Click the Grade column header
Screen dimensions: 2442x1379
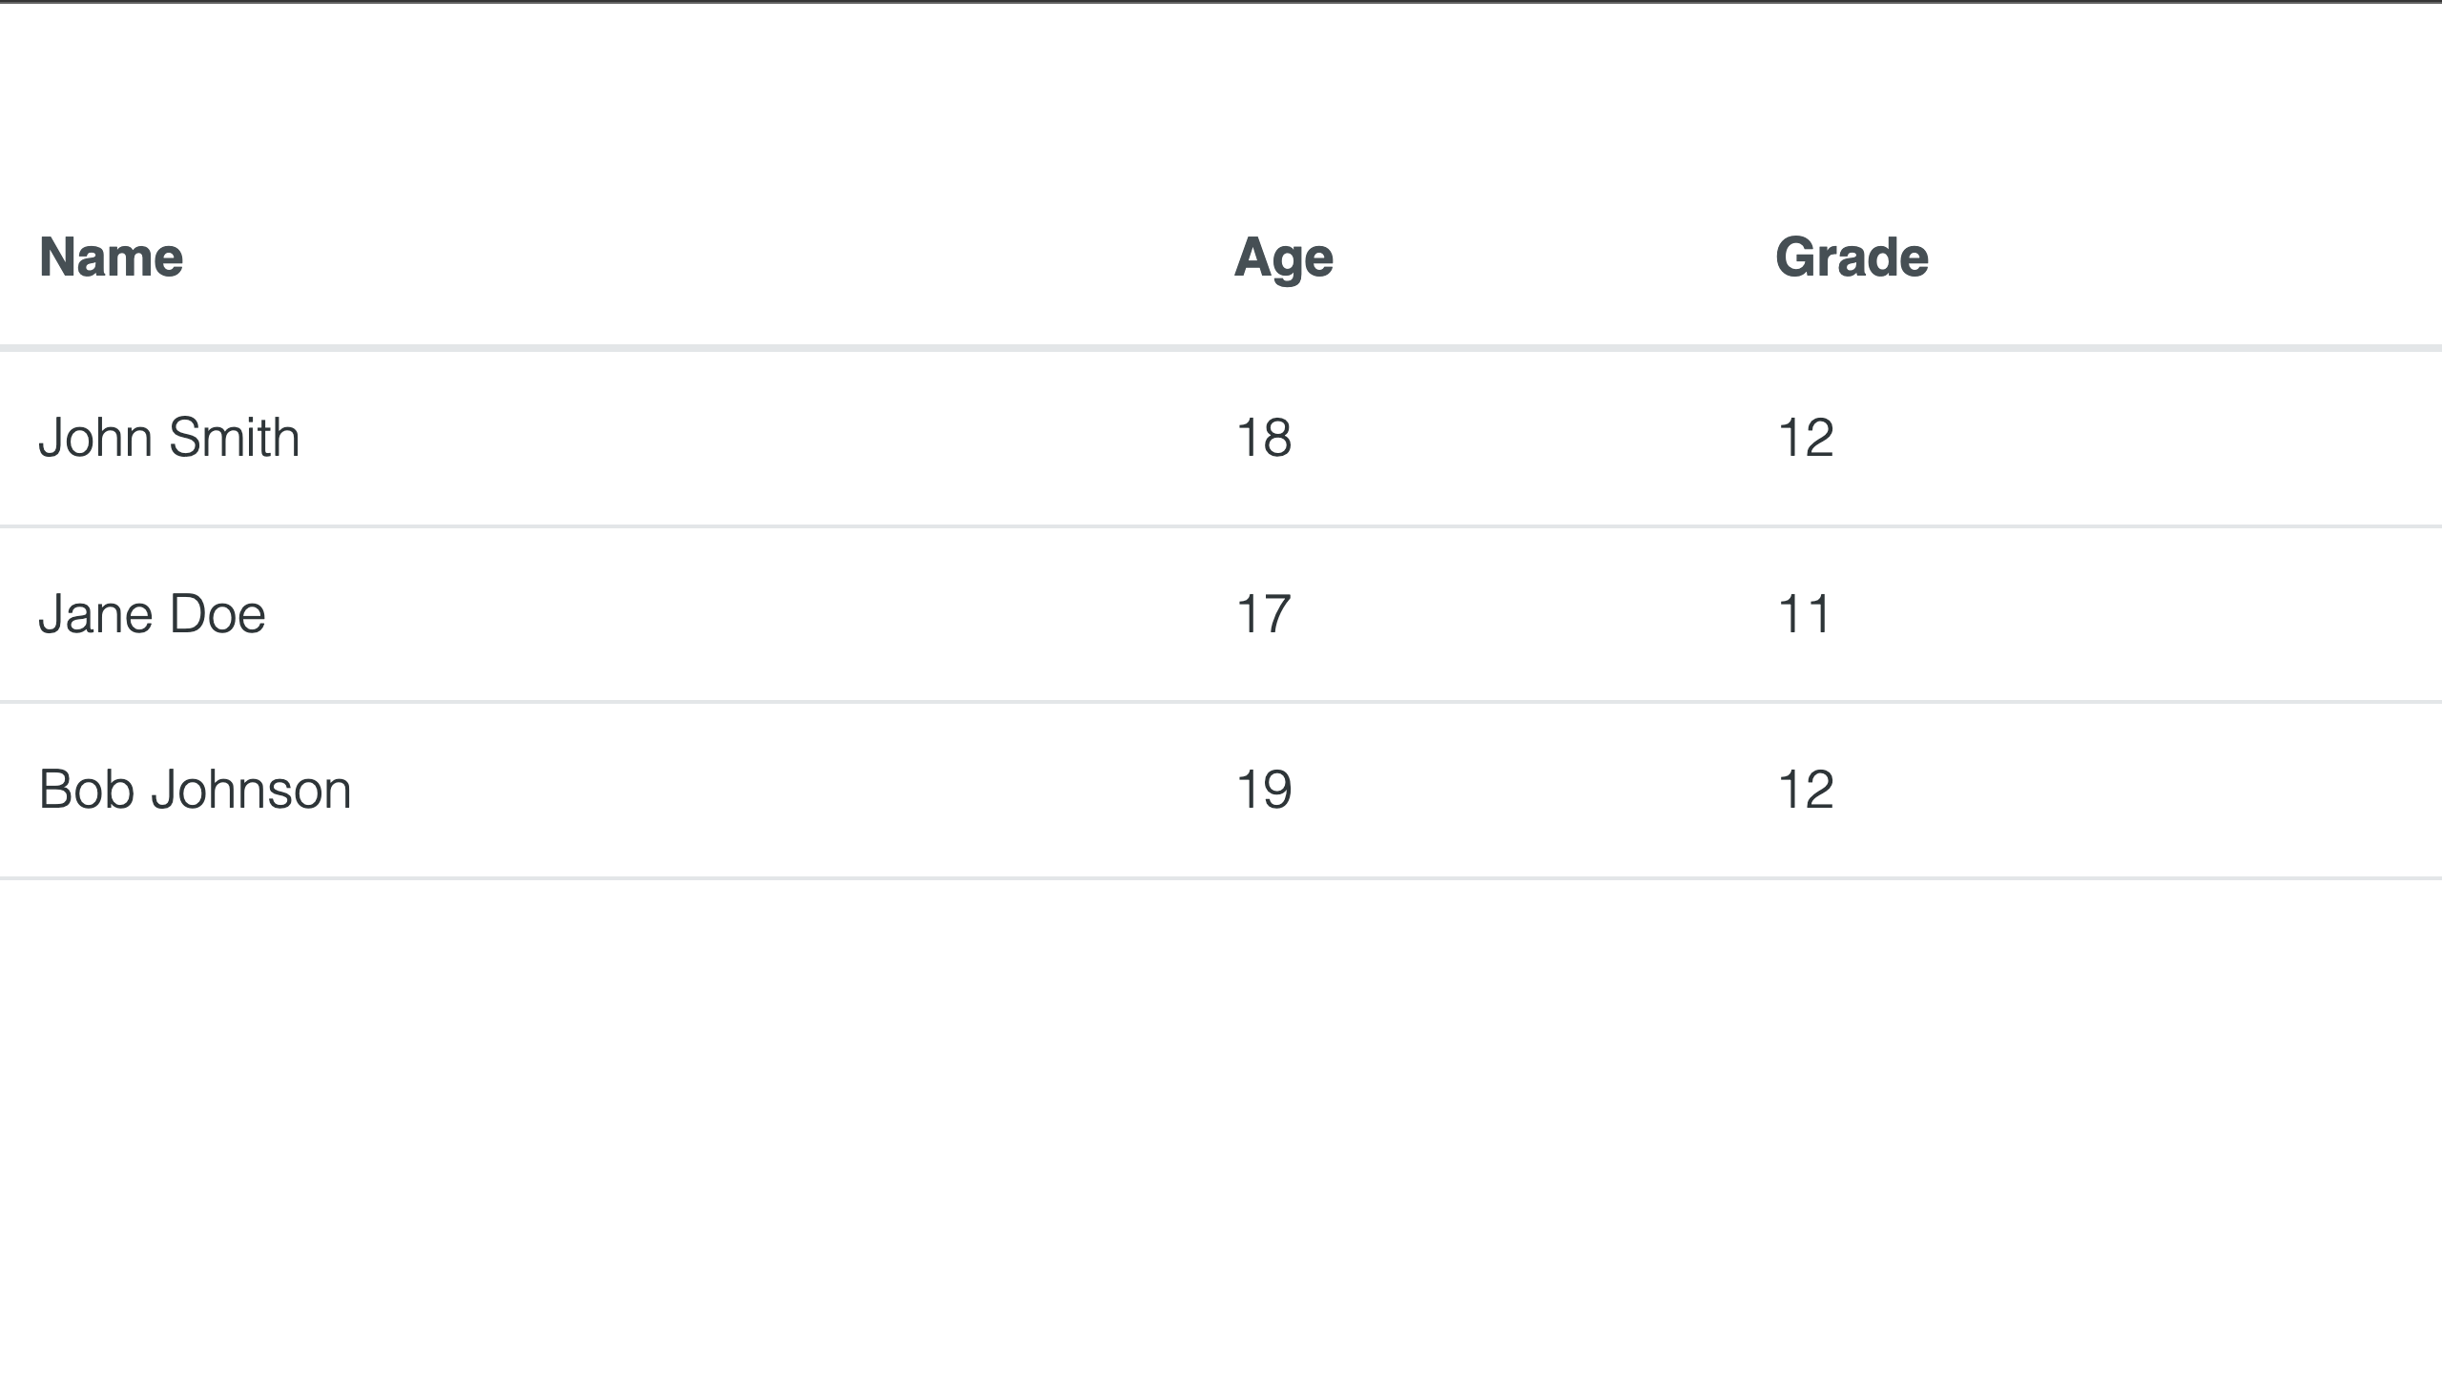[1852, 257]
